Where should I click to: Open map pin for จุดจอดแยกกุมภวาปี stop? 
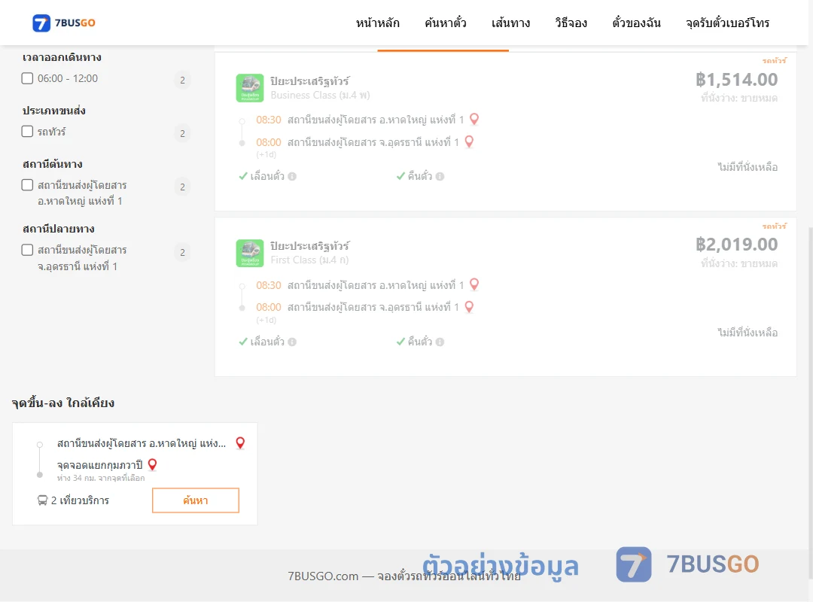click(x=152, y=464)
